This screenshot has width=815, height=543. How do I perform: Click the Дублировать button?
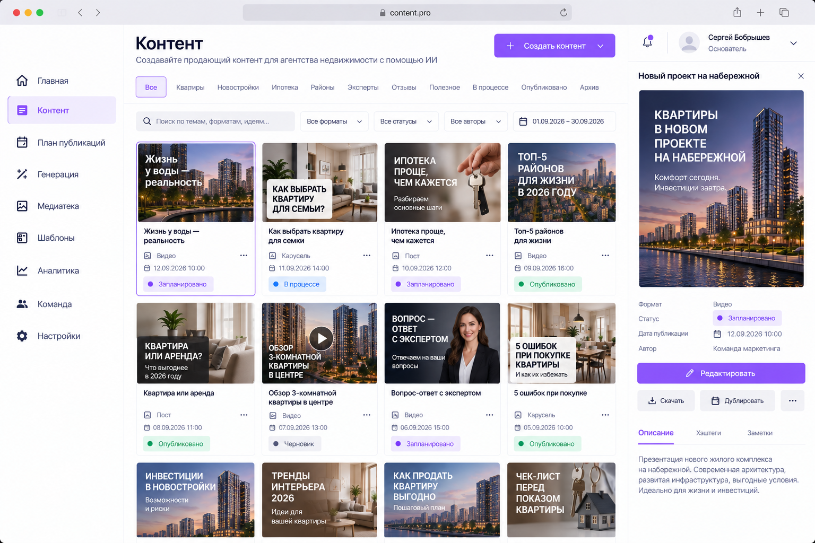point(738,401)
